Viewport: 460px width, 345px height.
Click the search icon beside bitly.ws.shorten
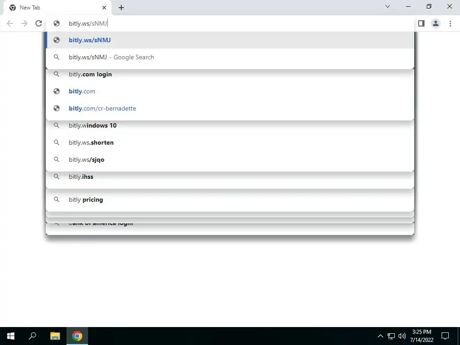point(57,142)
